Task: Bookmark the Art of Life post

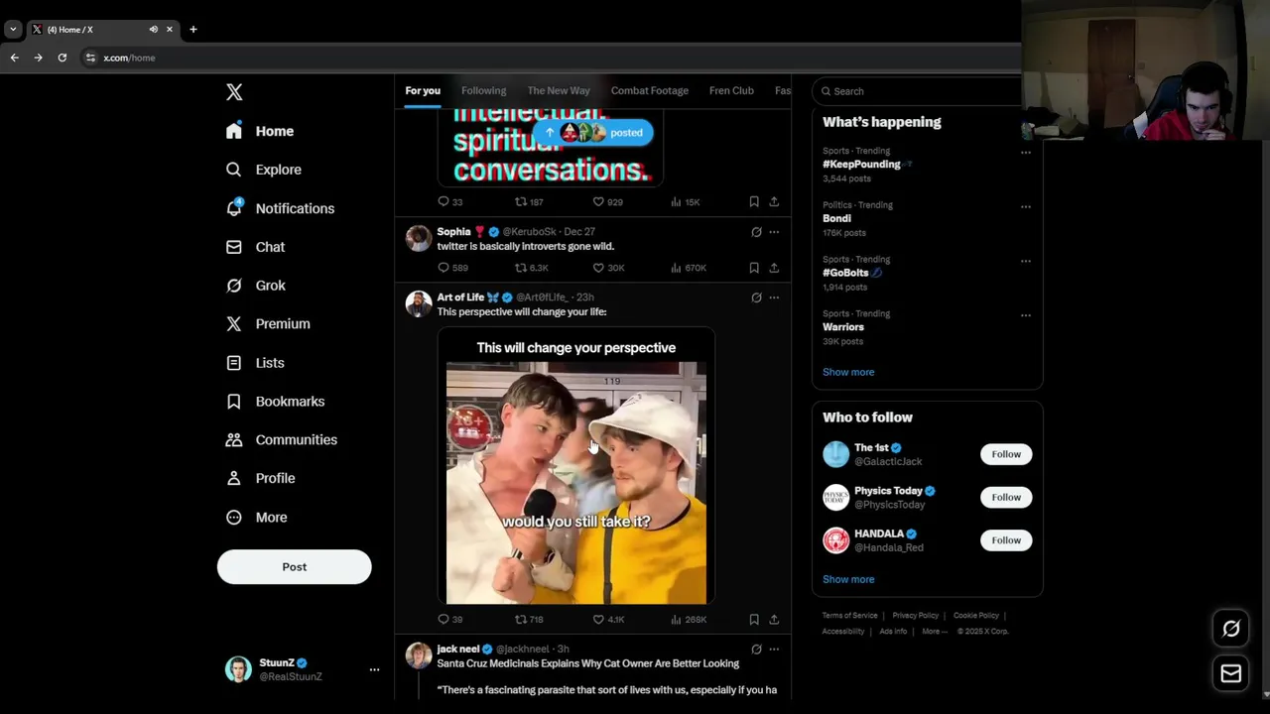Action: (754, 620)
